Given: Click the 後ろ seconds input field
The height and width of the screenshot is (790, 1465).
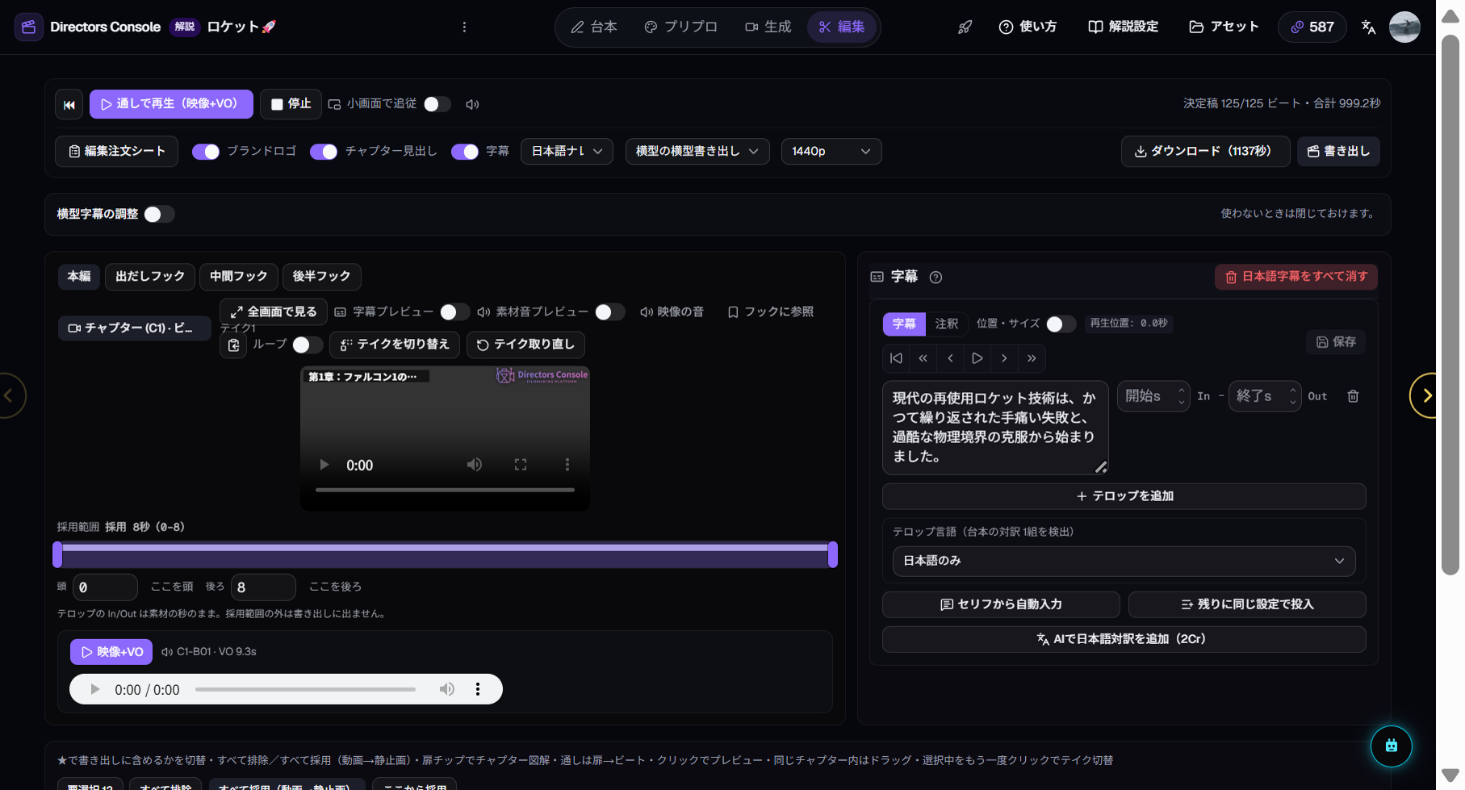Looking at the screenshot, I should pyautogui.click(x=263, y=587).
